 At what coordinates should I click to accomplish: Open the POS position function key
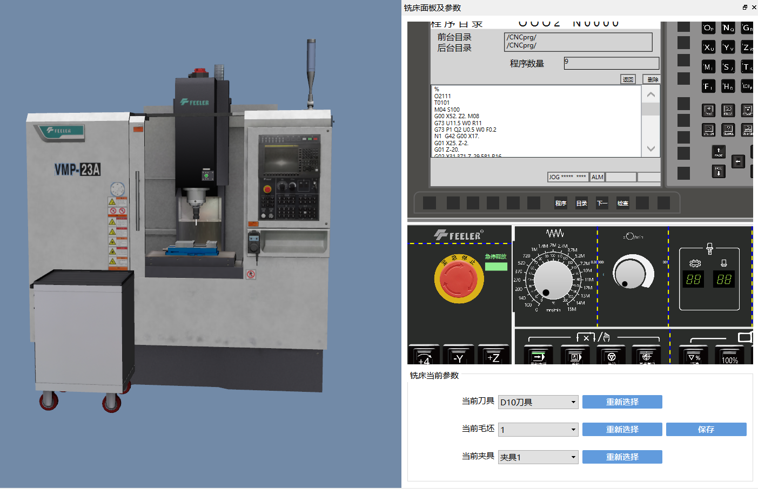(708, 110)
